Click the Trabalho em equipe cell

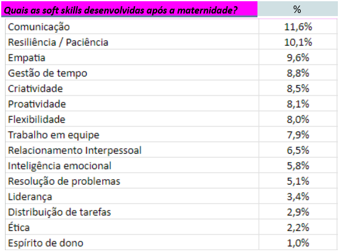click(x=132, y=135)
